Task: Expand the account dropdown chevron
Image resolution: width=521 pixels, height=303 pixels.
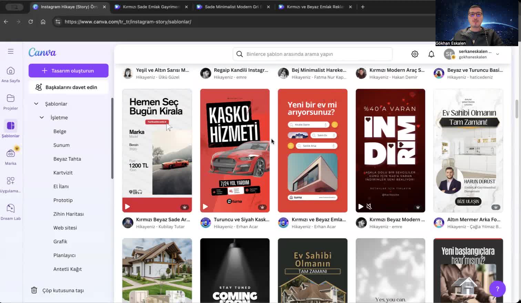Action: coord(497,54)
